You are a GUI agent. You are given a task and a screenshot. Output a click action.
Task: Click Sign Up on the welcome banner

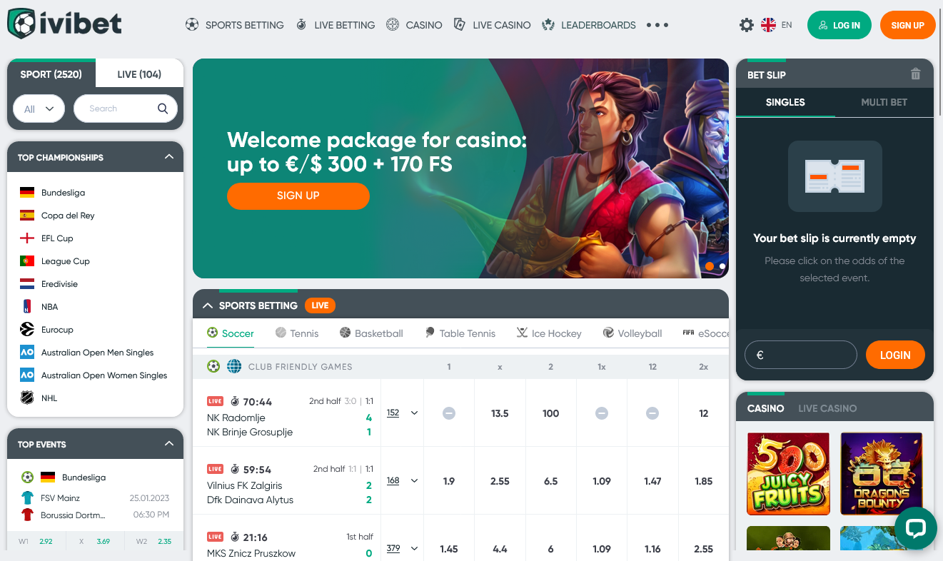[x=298, y=196]
